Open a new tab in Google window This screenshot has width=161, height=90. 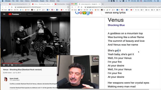pos(103,4)
